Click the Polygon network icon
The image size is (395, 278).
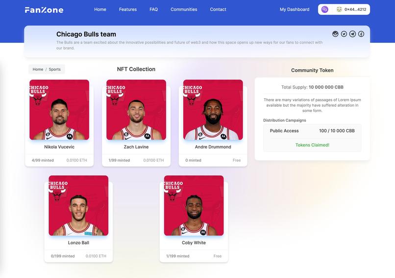click(325, 10)
